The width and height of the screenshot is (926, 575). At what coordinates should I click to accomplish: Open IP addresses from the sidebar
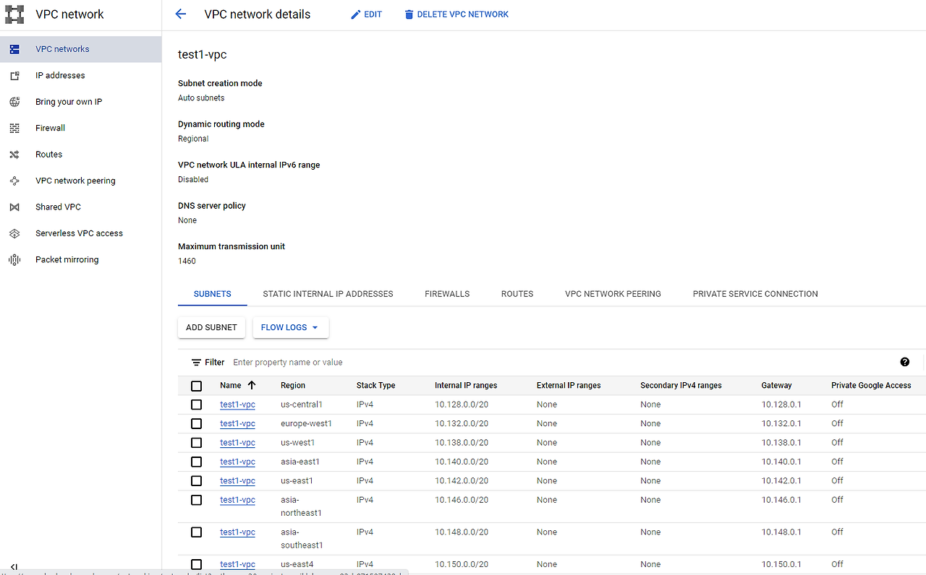80,76
